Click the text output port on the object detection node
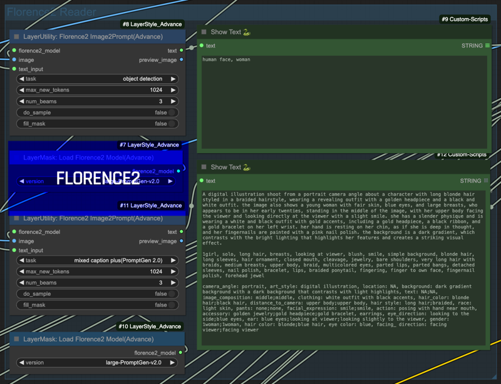 tap(182, 51)
